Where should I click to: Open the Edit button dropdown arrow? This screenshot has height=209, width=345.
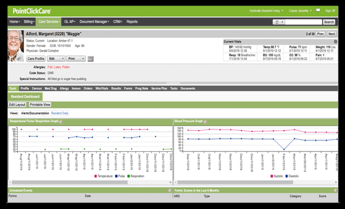coord(62,59)
